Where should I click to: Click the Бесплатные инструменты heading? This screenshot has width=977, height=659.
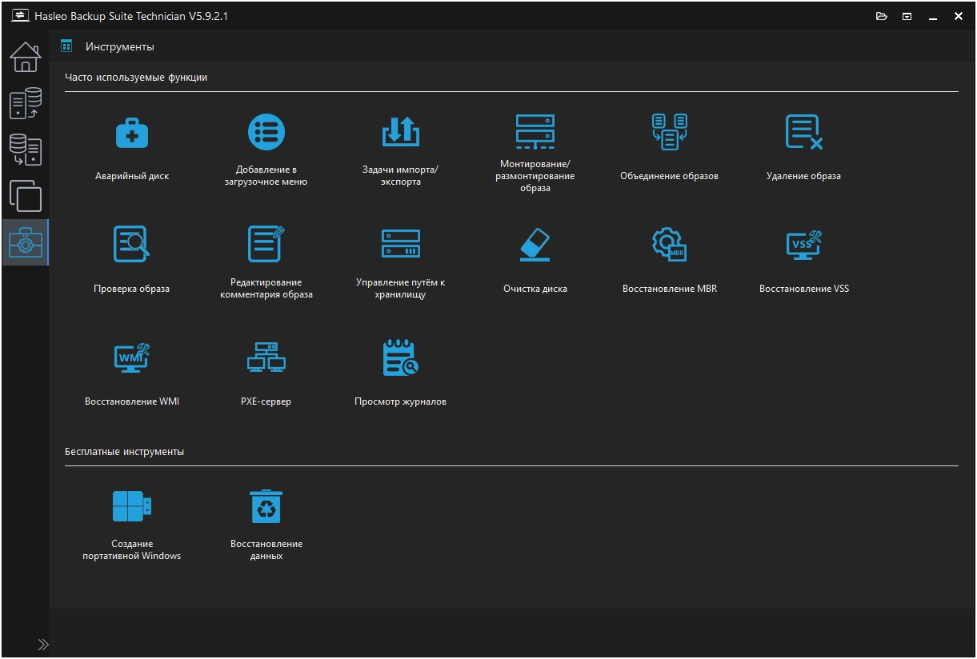(x=125, y=452)
